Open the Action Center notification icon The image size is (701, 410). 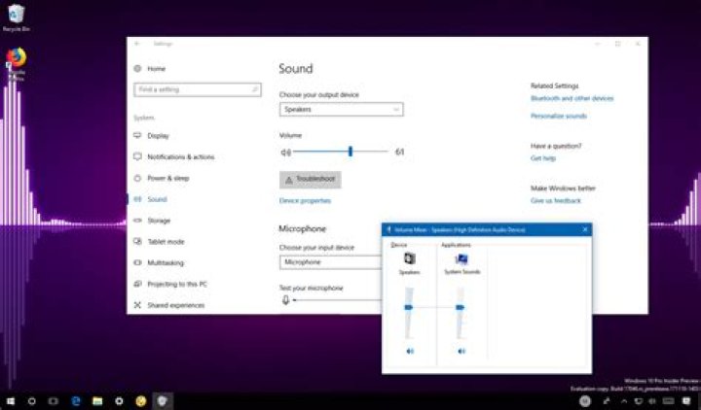coord(687,401)
